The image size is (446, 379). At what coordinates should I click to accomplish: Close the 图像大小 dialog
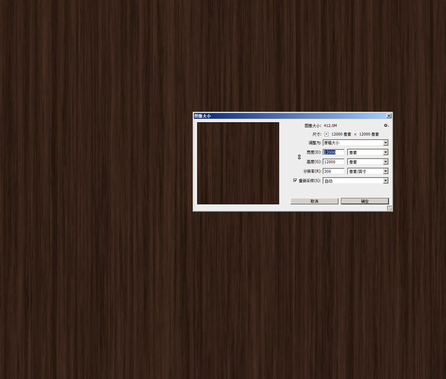point(389,116)
